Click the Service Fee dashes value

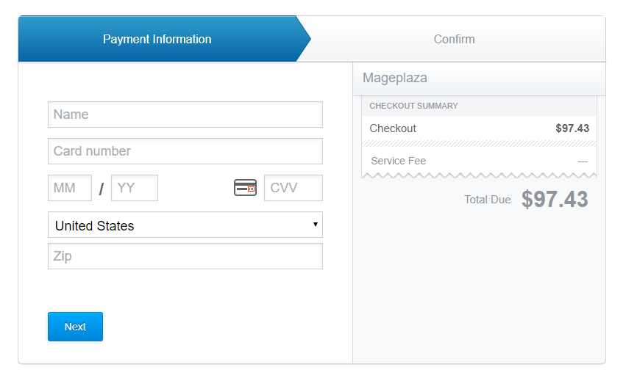(583, 161)
